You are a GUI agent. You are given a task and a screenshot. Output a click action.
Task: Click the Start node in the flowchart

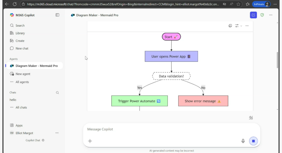click(x=171, y=37)
